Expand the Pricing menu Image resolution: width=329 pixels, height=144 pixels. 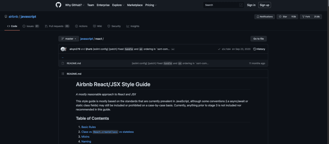(151, 5)
